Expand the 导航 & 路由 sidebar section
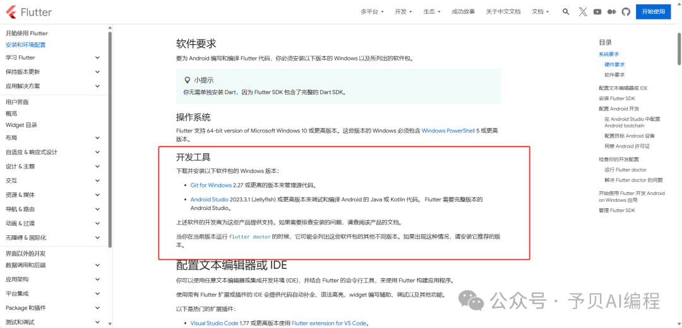 click(x=53, y=209)
